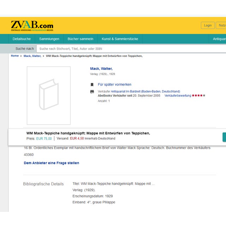226x226 pixels.
Task: Click the ZVAB.com logo
Action: (x=32, y=26)
